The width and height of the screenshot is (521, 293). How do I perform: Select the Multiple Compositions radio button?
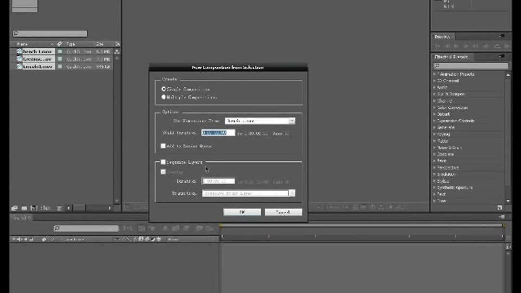[x=164, y=96]
